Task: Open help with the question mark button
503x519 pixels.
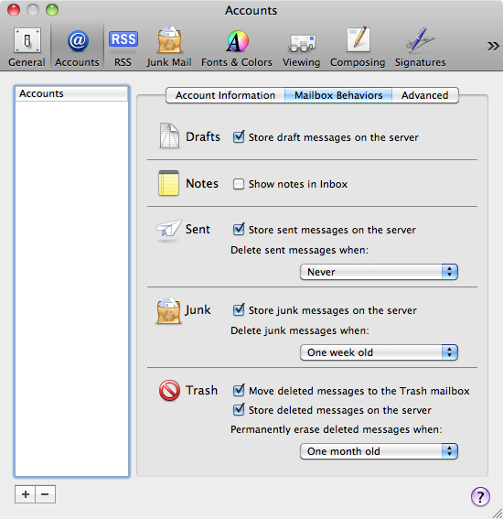Action: point(480,496)
